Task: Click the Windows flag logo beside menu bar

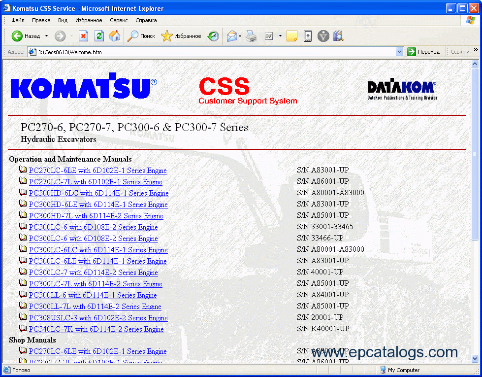Action: pos(470,20)
